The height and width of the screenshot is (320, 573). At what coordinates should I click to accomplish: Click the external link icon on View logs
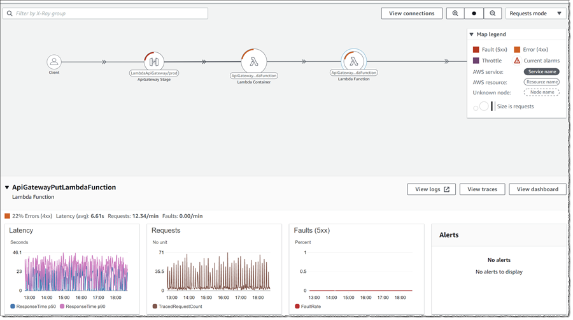446,189
